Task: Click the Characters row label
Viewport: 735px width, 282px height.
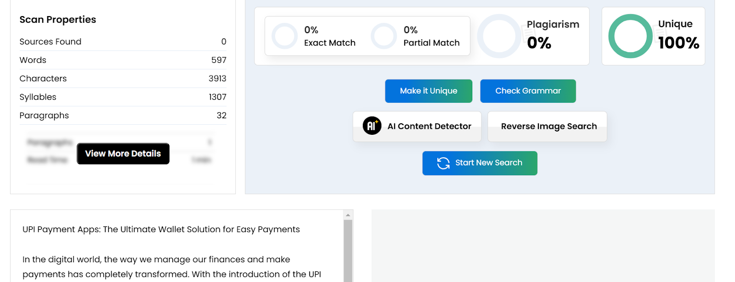Action: [x=43, y=78]
